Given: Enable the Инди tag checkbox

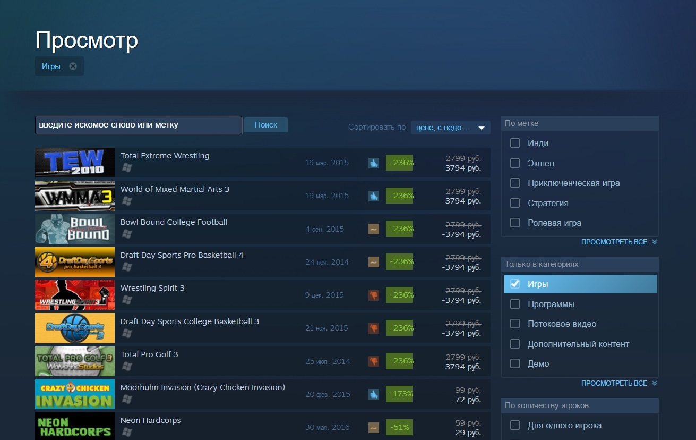Looking at the screenshot, I should [514, 143].
